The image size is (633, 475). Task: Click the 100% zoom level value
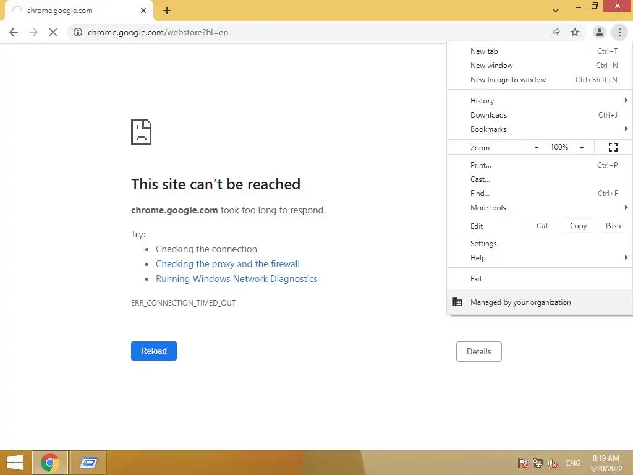click(x=559, y=147)
